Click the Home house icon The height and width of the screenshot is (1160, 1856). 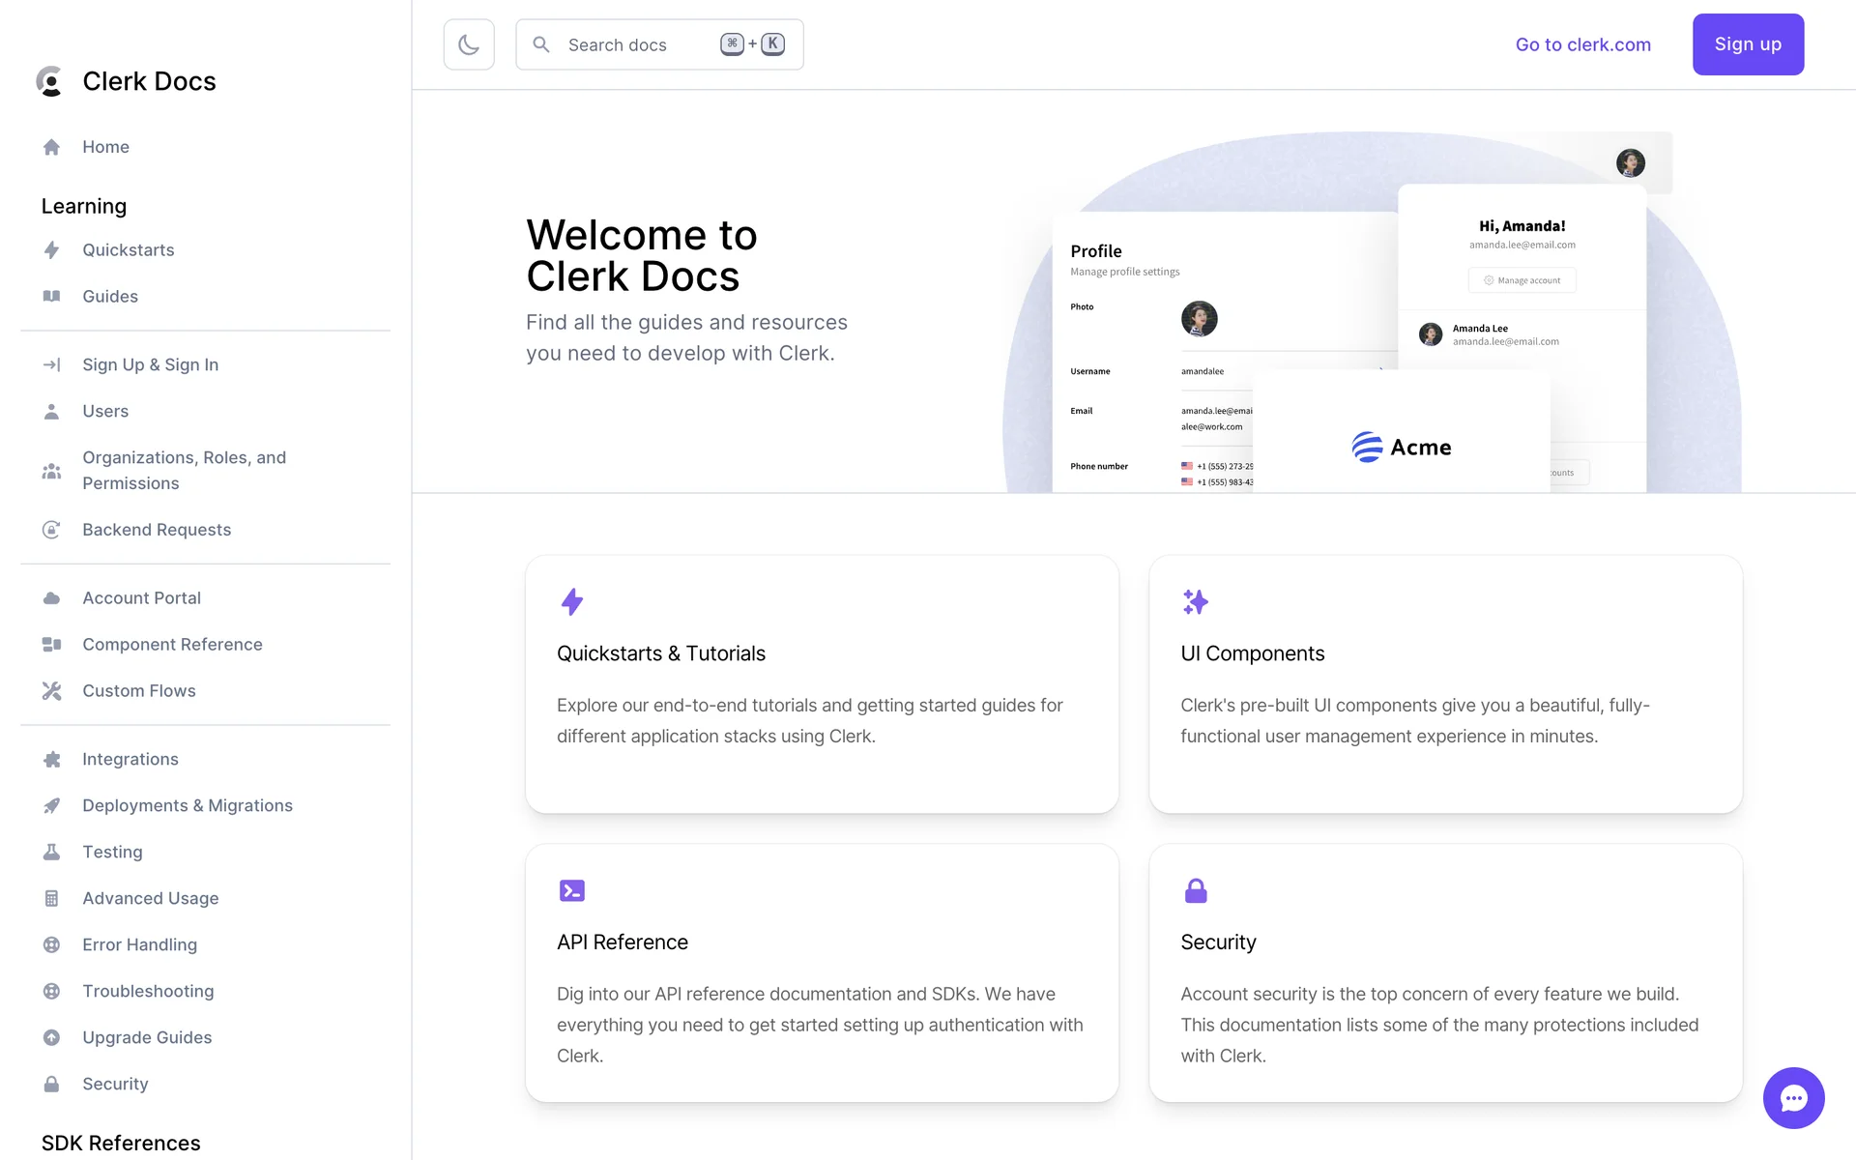point(52,147)
